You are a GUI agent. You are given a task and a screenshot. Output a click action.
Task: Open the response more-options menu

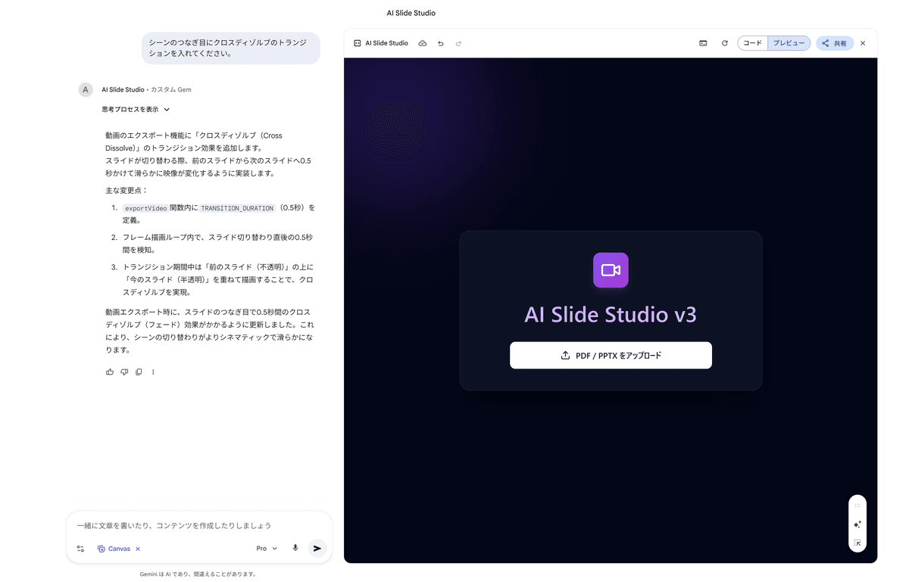click(153, 372)
